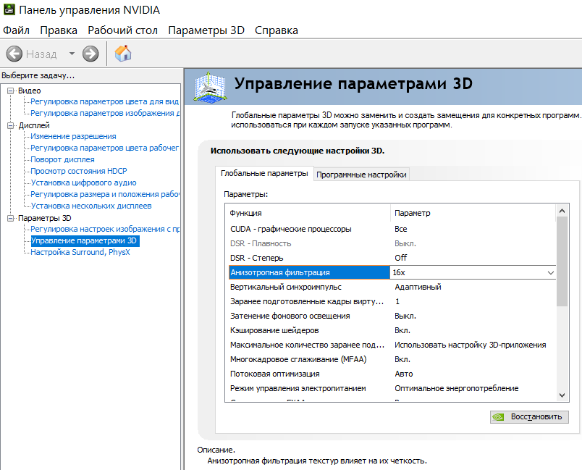Switch to the Программные настройки tab
Image resolution: width=582 pixels, height=470 pixels.
[x=361, y=174]
